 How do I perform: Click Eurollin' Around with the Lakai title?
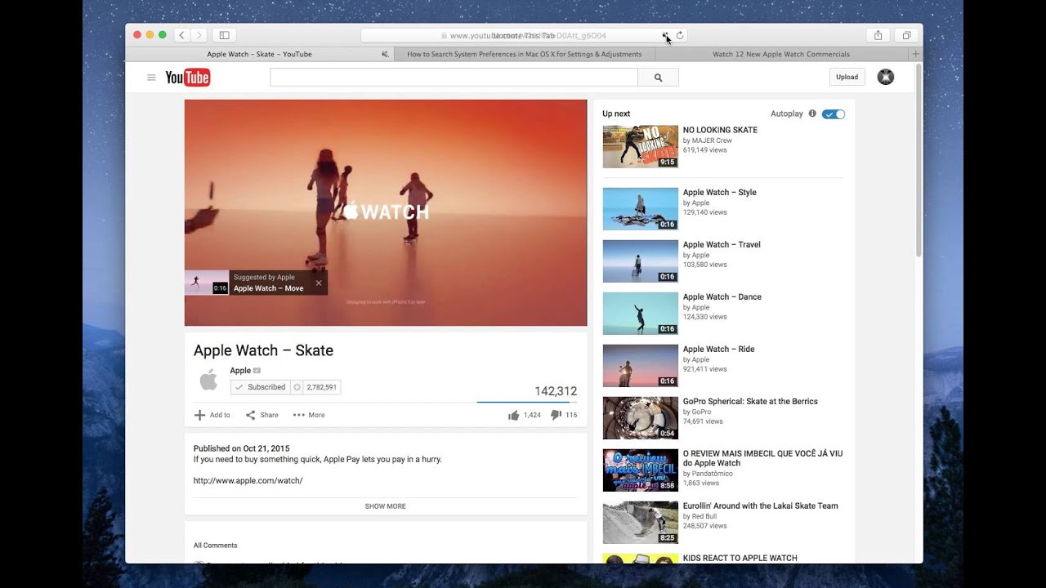pyautogui.click(x=760, y=506)
